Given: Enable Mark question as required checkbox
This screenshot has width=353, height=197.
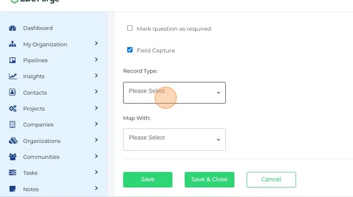Looking at the screenshot, I should pyautogui.click(x=130, y=28).
